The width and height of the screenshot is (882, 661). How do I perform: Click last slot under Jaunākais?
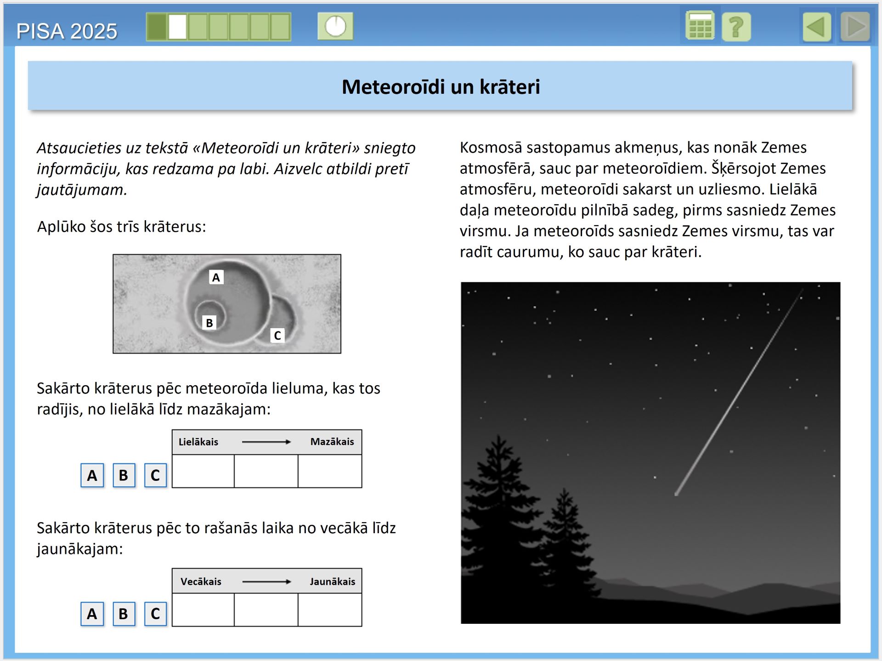[x=330, y=610]
